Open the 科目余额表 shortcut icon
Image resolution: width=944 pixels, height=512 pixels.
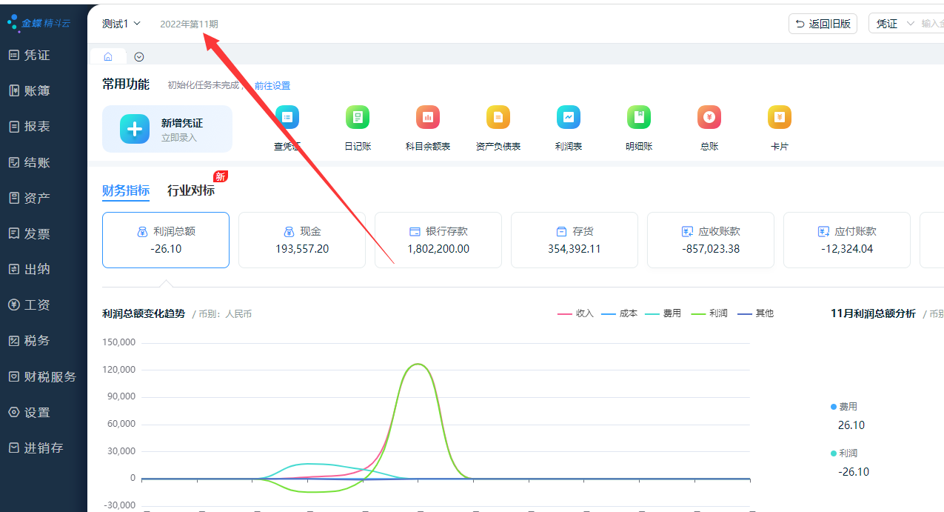pos(428,118)
